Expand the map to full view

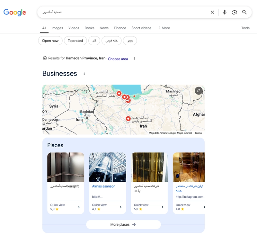coord(199,91)
